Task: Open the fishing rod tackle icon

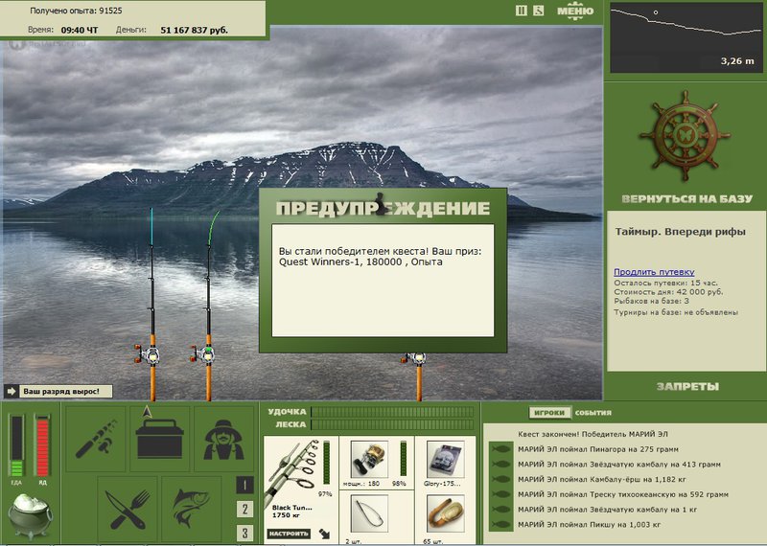Action: [96, 438]
